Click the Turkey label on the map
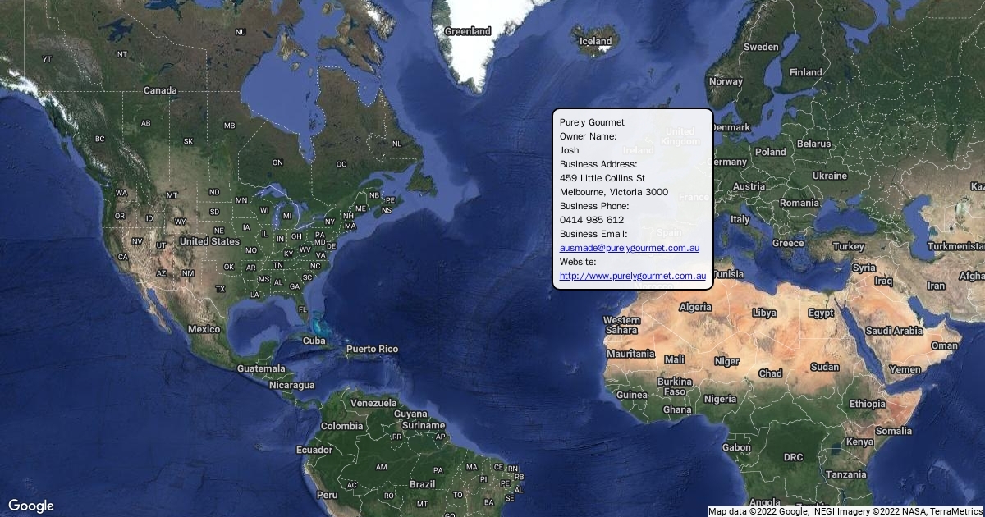This screenshot has height=517, width=985. point(848,246)
